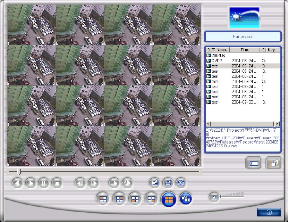Click the list's left scroll arrow

tap(208, 124)
